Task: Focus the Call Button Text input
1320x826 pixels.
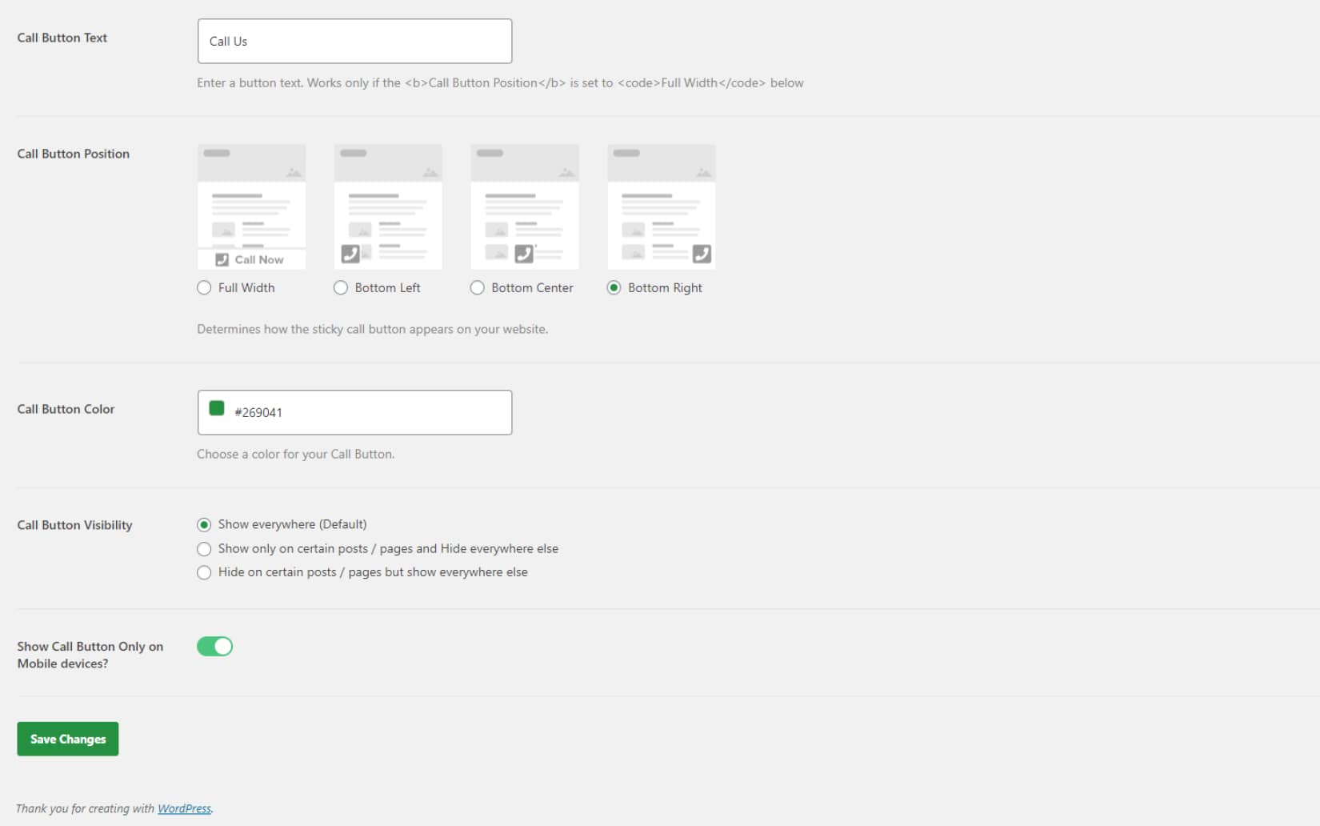Action: 354,42
